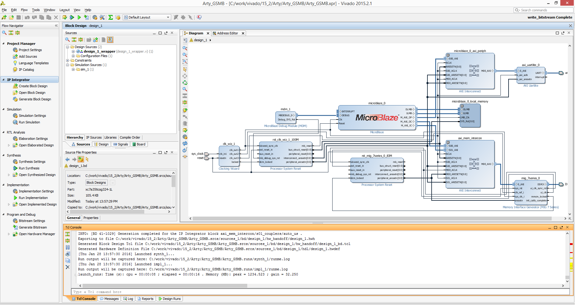
Task: Open Project Settings via the main toolbar gear icon
Action: tap(95, 17)
